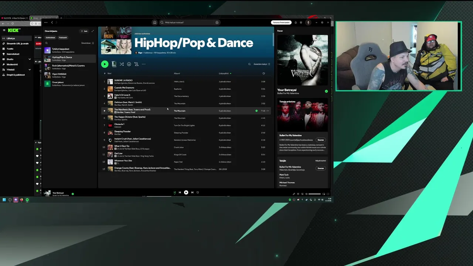
Task: Skip to the previous track
Action: (x=180, y=192)
